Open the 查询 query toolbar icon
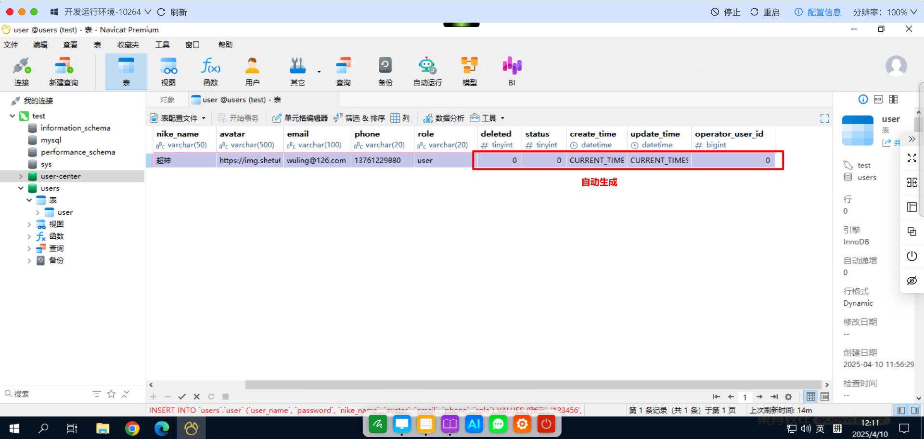924x439 pixels. click(343, 72)
